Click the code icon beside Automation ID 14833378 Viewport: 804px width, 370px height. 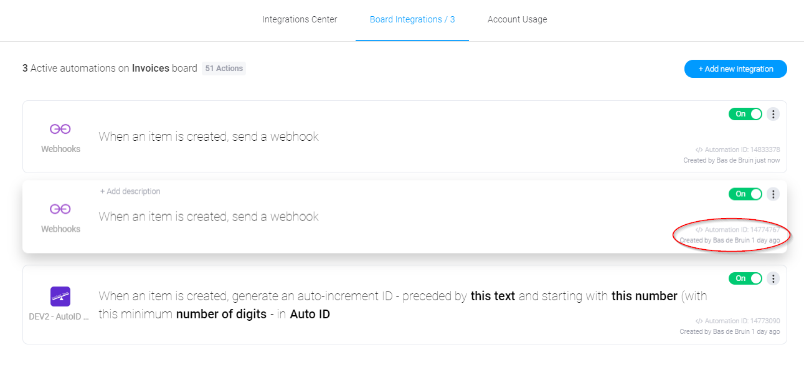tap(699, 149)
